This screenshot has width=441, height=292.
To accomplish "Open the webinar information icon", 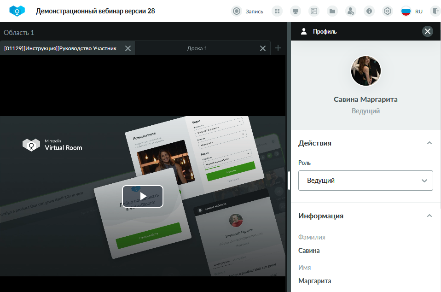I will point(369,11).
